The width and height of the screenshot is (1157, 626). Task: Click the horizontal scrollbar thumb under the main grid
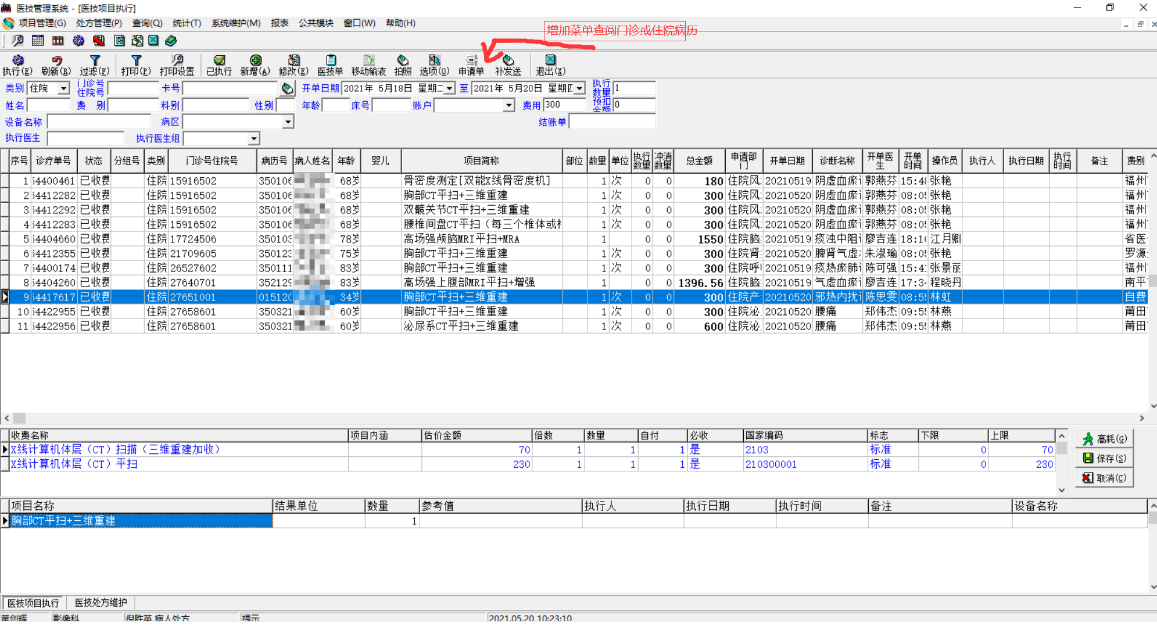[x=19, y=418]
